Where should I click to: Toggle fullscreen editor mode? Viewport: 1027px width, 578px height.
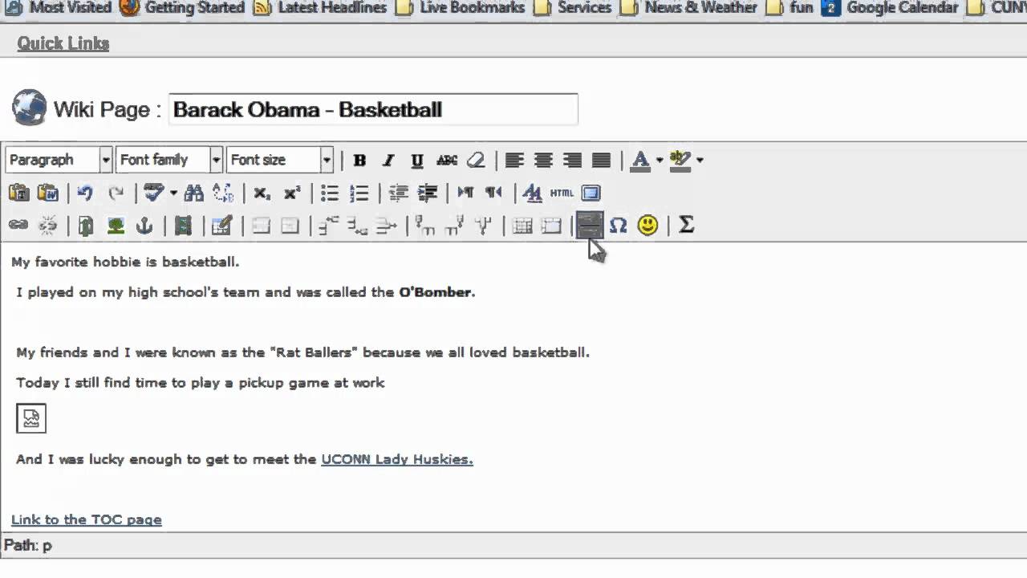click(x=591, y=193)
